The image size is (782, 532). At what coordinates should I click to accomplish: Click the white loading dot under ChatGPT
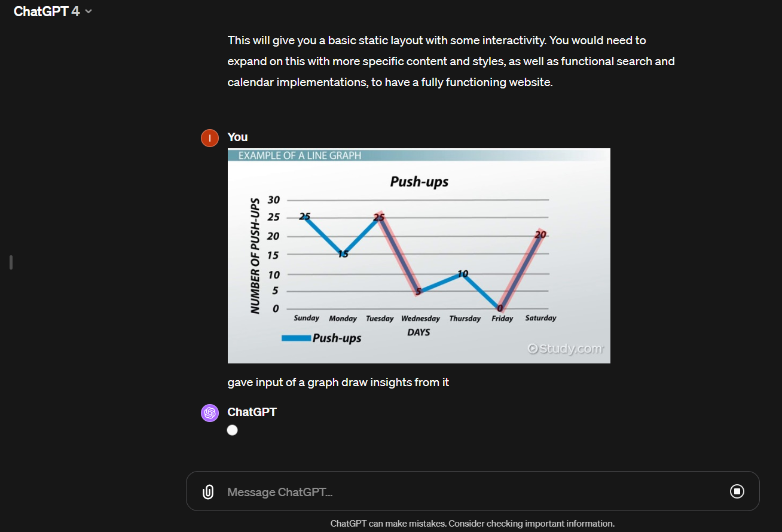pos(233,430)
